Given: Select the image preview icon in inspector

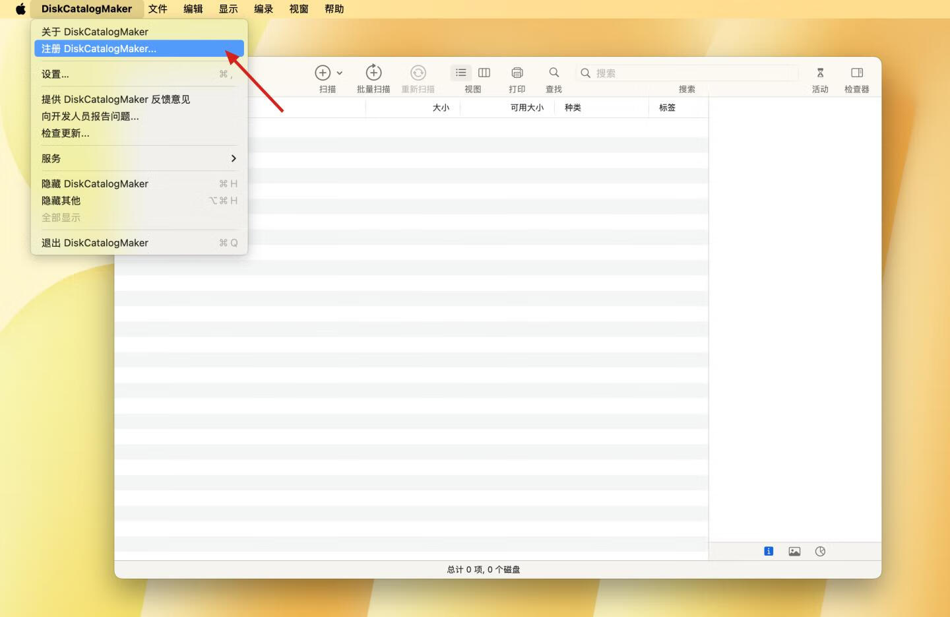Looking at the screenshot, I should [x=794, y=552].
